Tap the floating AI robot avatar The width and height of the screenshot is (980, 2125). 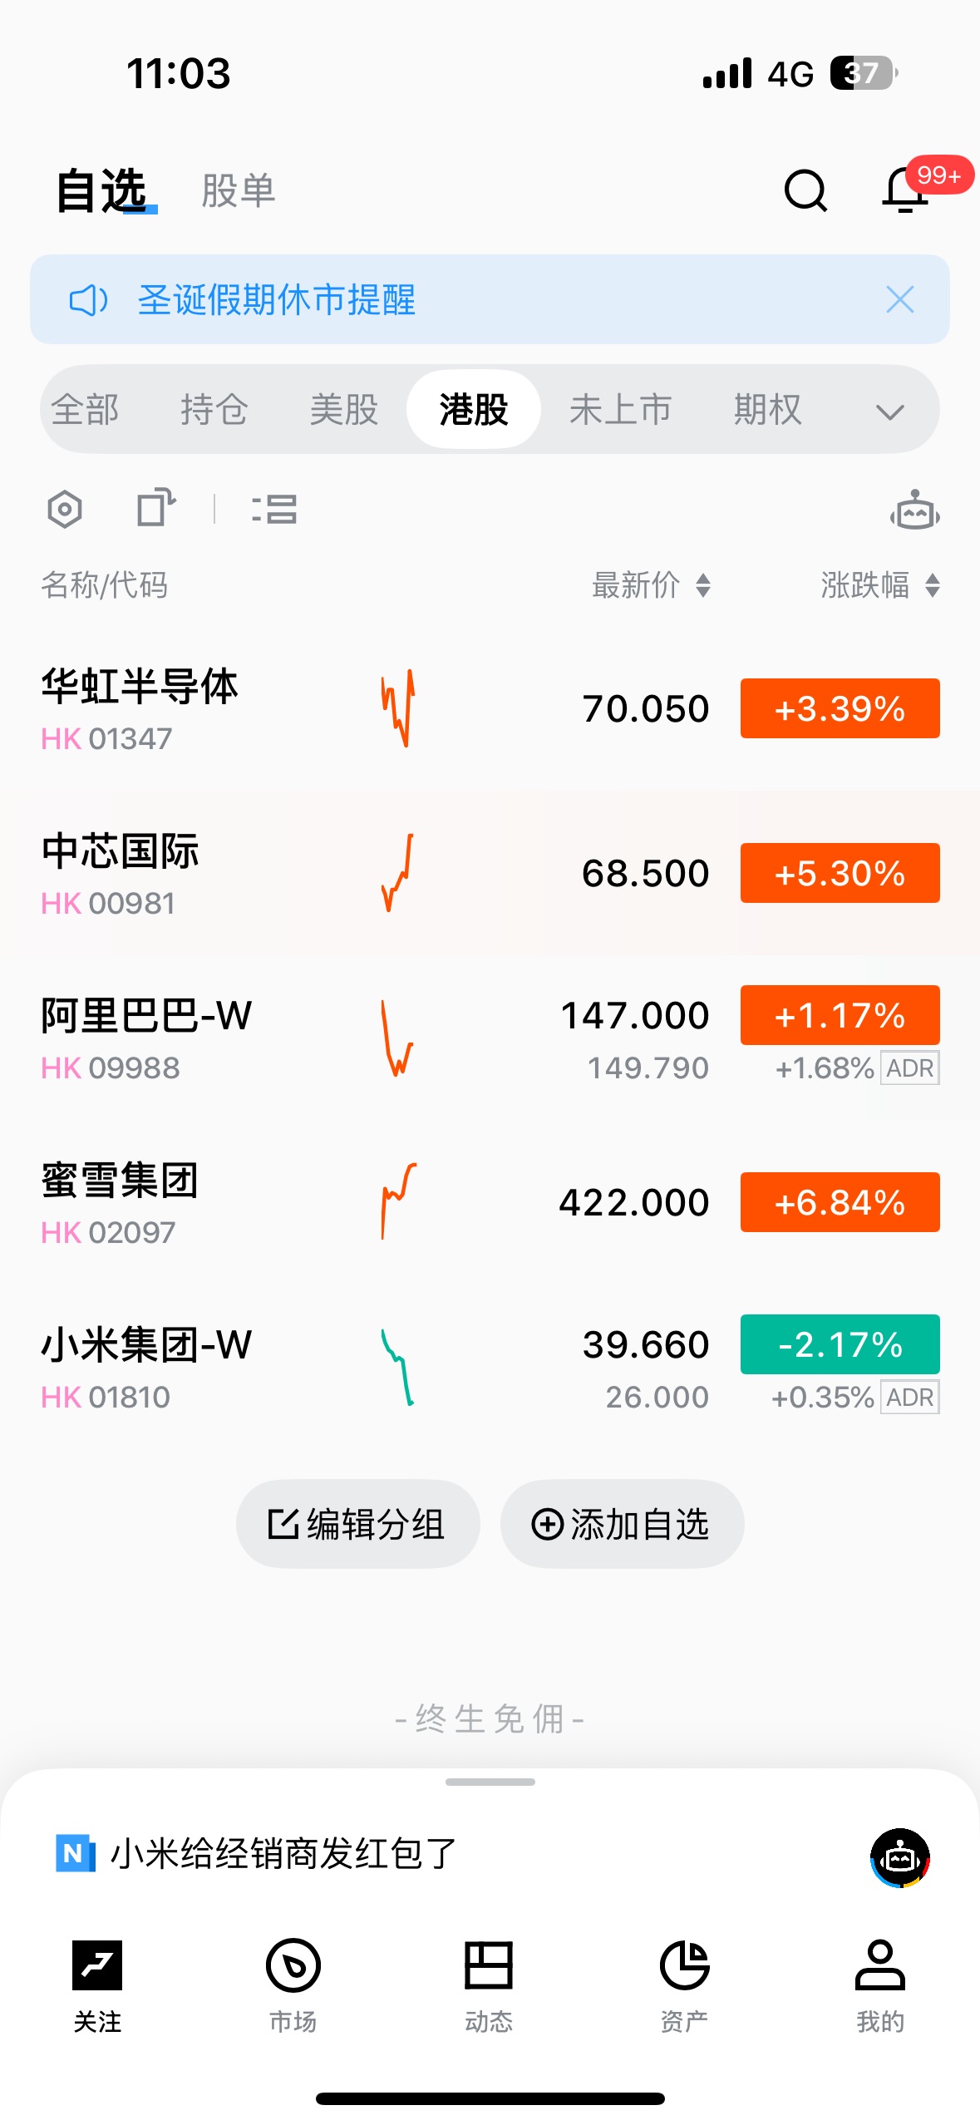(899, 1857)
